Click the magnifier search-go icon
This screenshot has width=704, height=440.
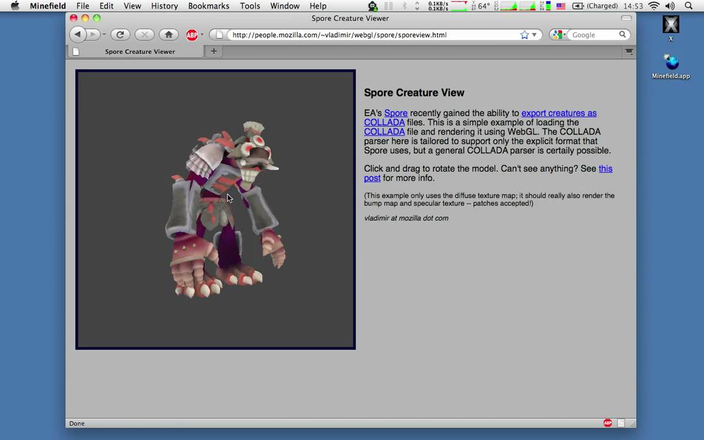622,35
